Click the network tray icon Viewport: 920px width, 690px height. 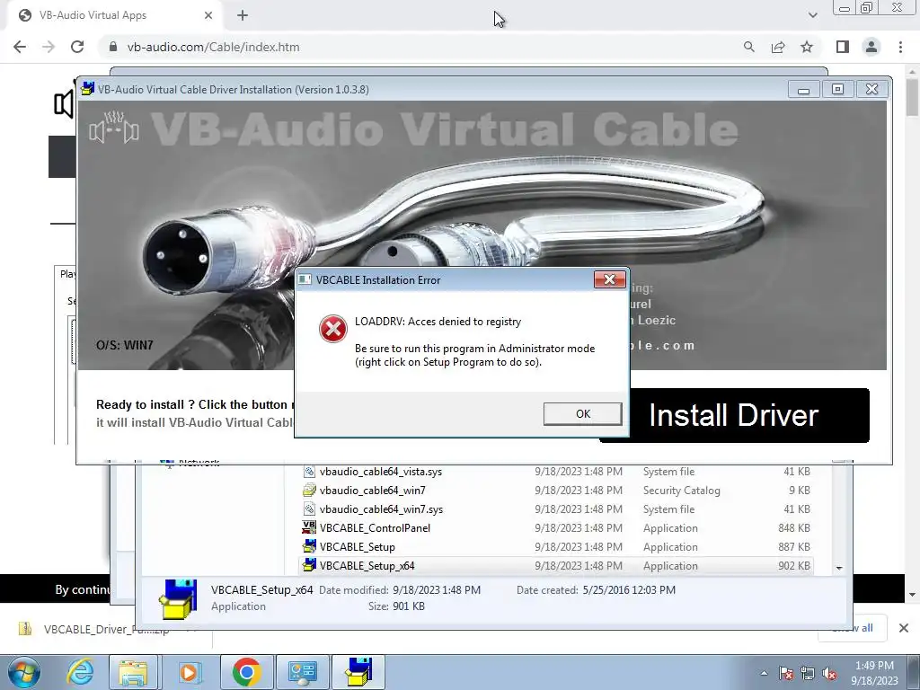[808, 674]
